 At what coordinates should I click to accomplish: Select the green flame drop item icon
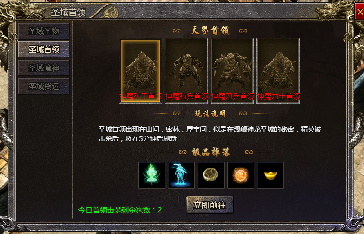tap(152, 175)
